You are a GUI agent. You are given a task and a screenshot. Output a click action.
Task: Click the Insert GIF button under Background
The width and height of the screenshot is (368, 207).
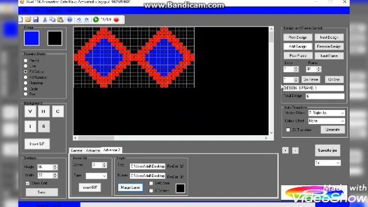37,144
